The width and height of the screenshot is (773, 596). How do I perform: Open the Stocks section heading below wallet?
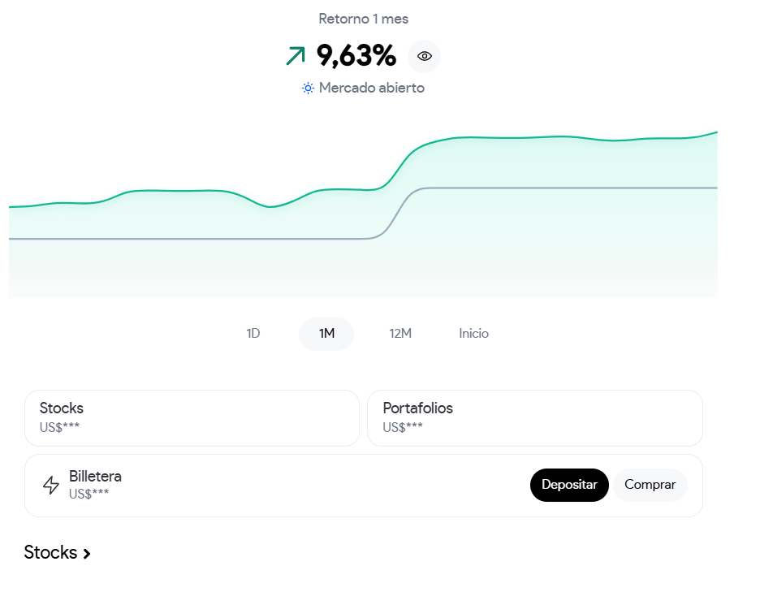pos(50,553)
